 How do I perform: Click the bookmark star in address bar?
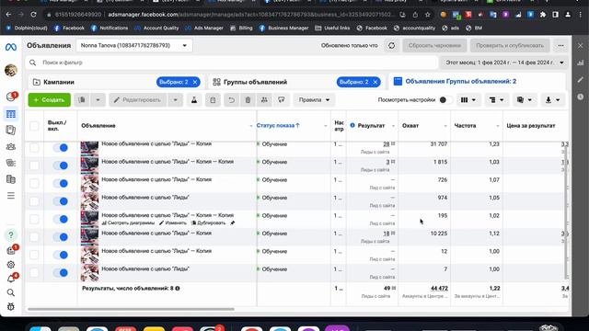pos(427,15)
